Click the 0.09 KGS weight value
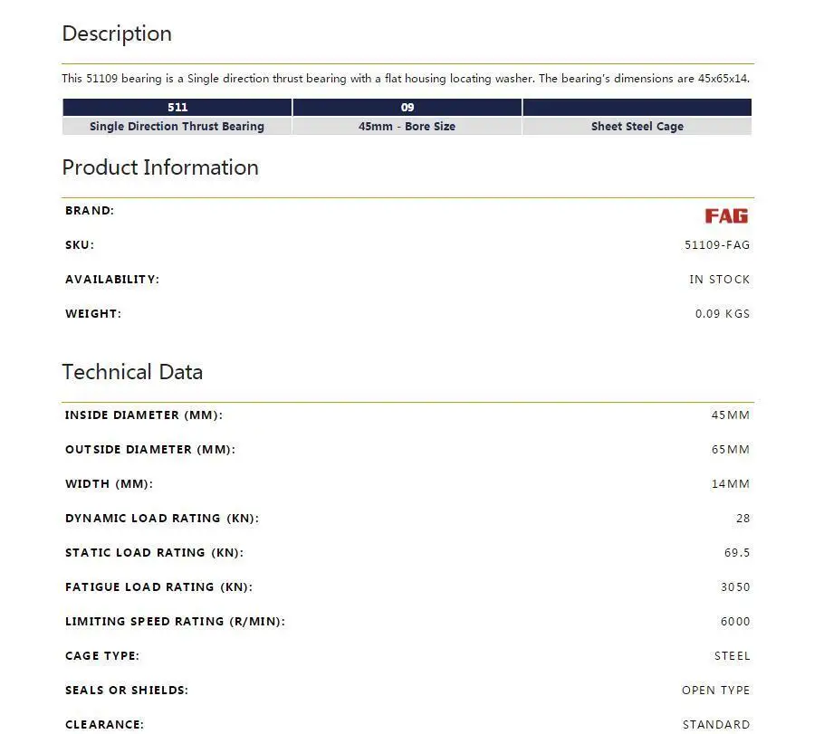 [x=723, y=314]
